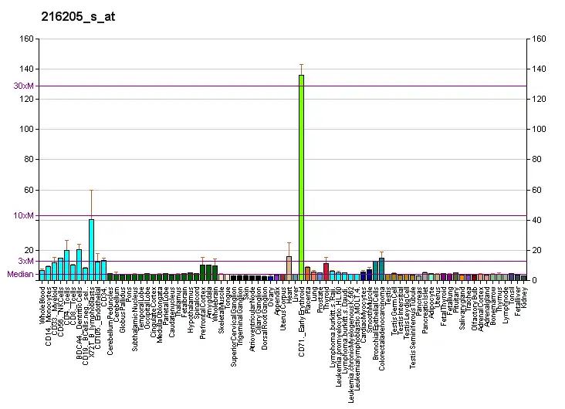This screenshot has height=409, width=565.
Task: Click the 60 tick on right axis
Action: 537,190
